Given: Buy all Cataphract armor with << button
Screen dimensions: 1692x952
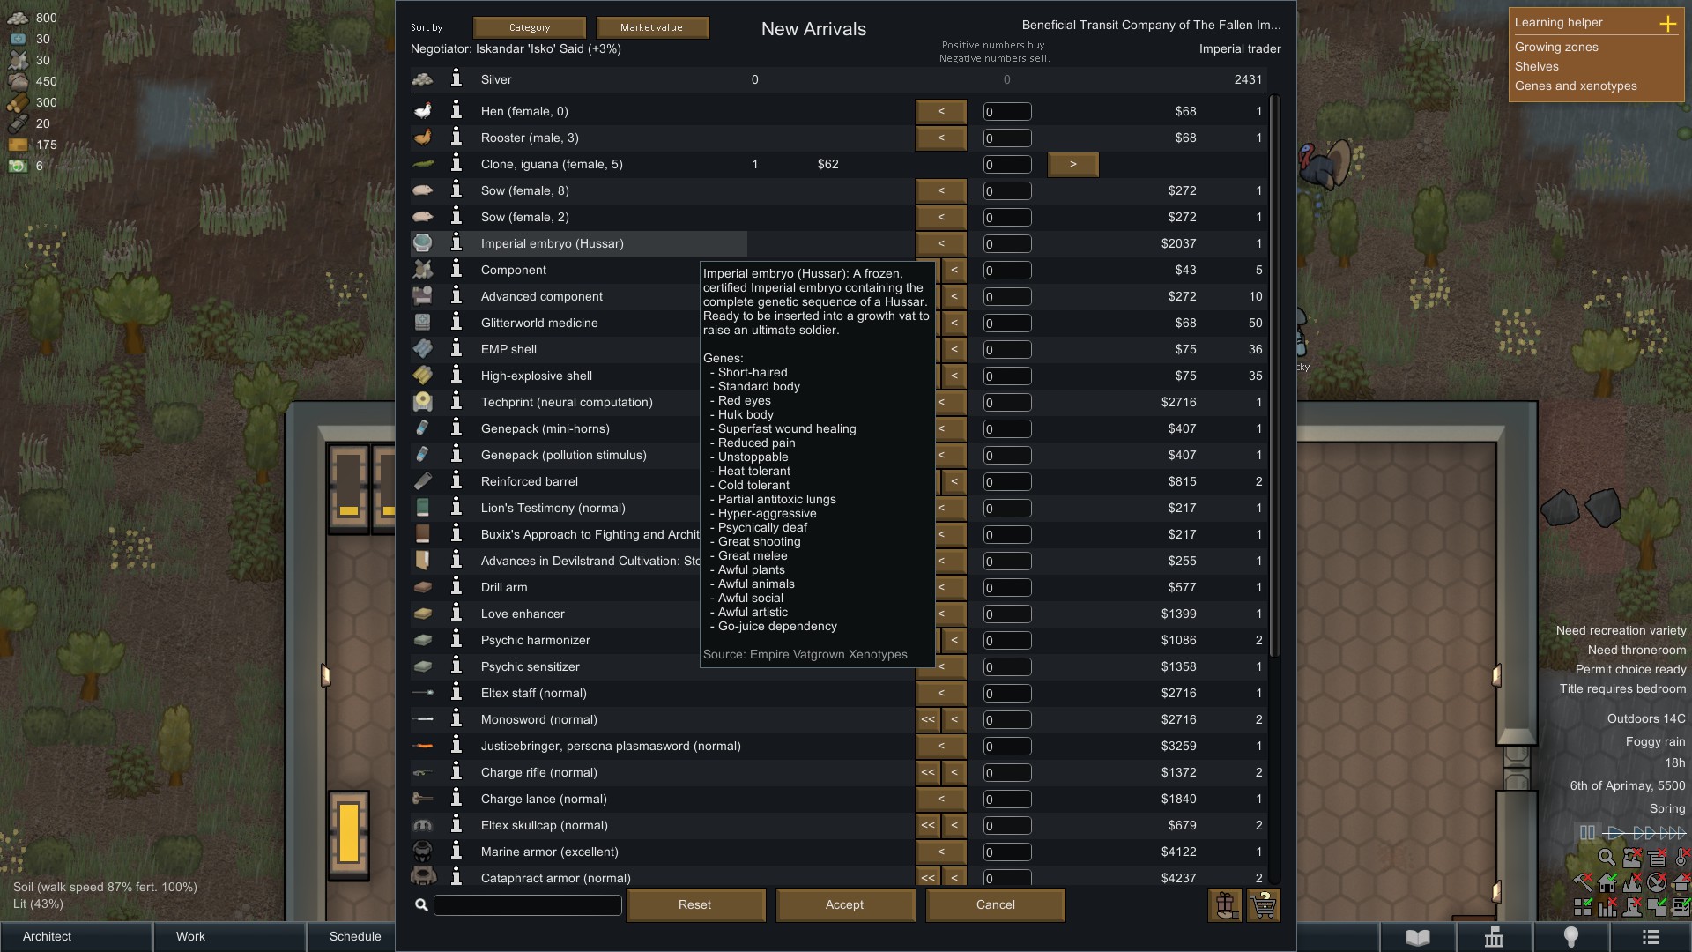Looking at the screenshot, I should click(x=928, y=878).
